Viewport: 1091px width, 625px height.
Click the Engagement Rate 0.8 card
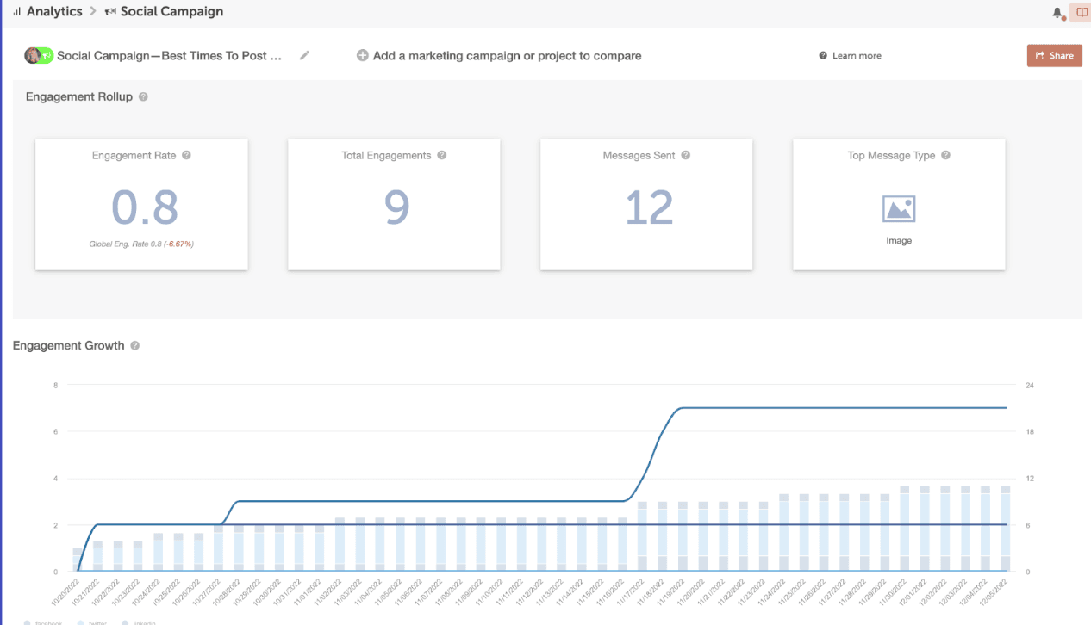[141, 205]
